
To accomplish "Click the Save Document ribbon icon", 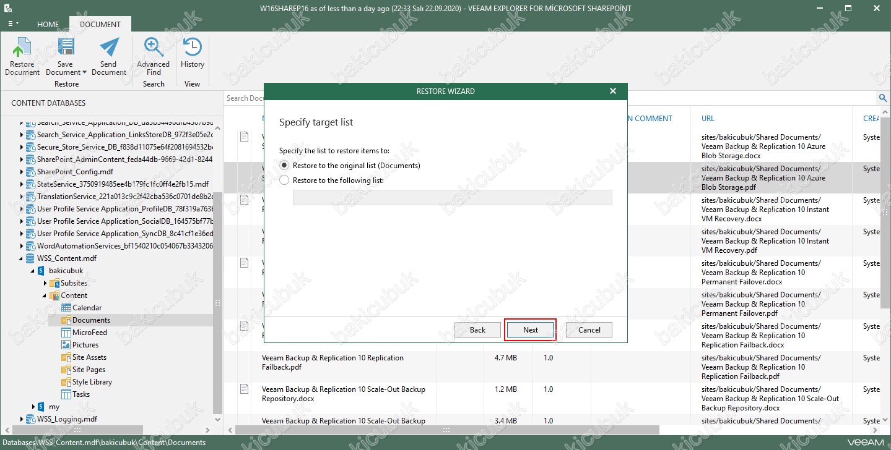I will (65, 48).
